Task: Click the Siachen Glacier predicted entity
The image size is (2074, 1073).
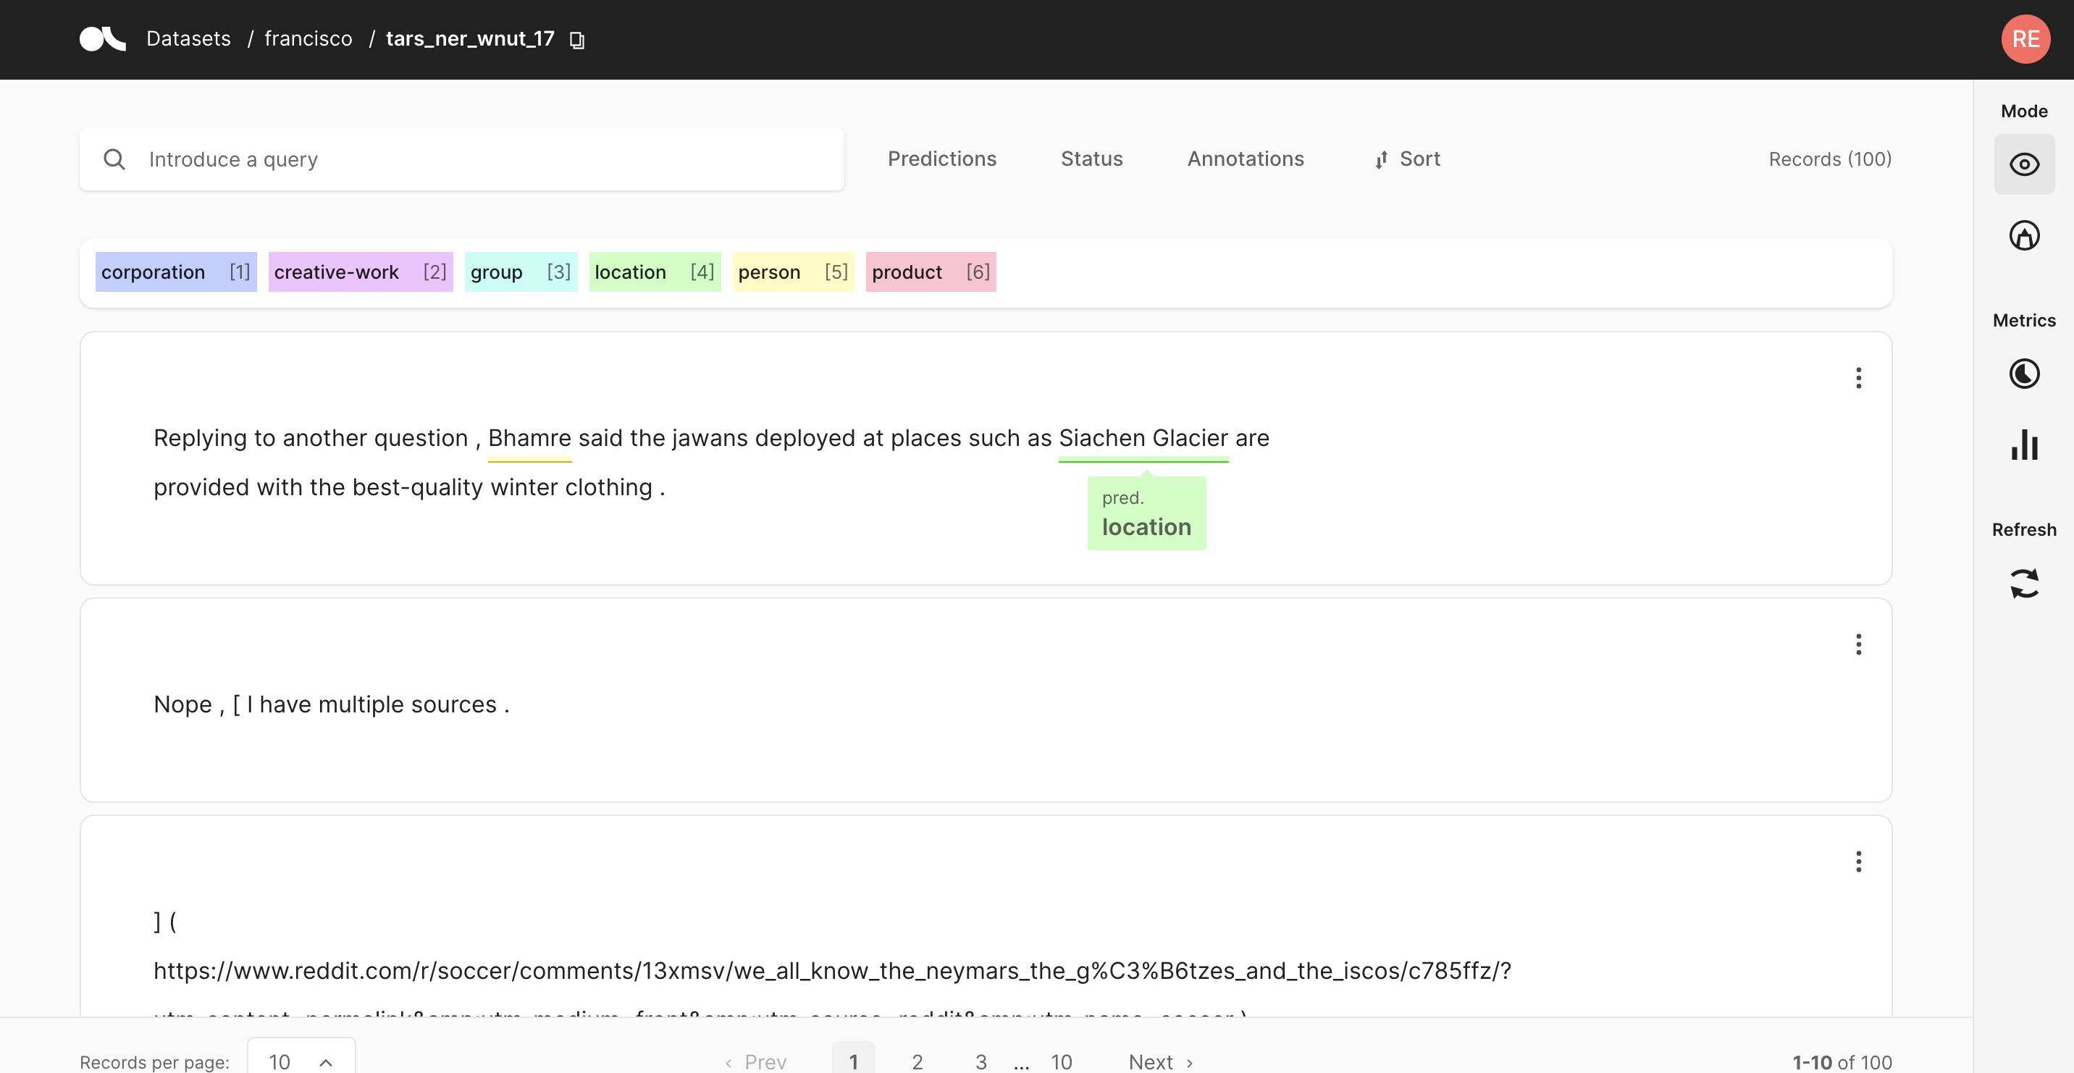Action: [1143, 438]
